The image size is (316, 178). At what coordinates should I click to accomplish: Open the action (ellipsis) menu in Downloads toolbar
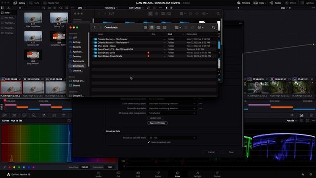[x=200, y=28]
